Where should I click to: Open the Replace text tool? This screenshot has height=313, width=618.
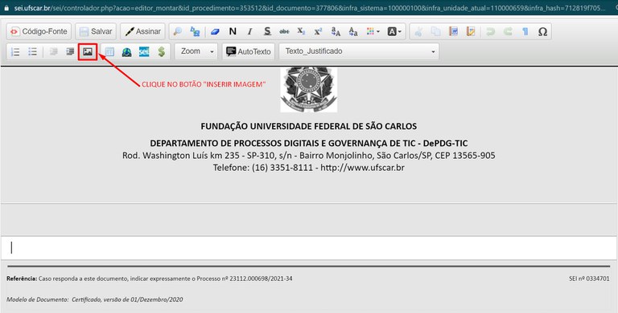195,31
